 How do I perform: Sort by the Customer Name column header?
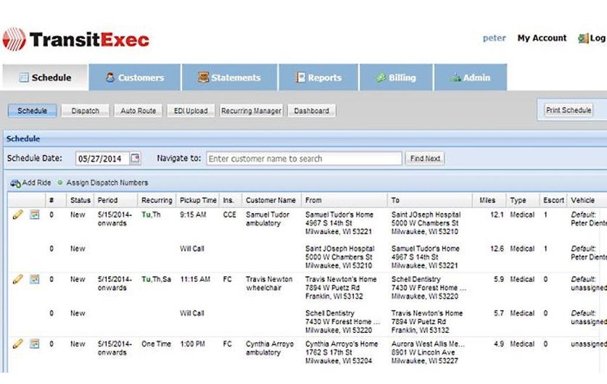pyautogui.click(x=271, y=200)
